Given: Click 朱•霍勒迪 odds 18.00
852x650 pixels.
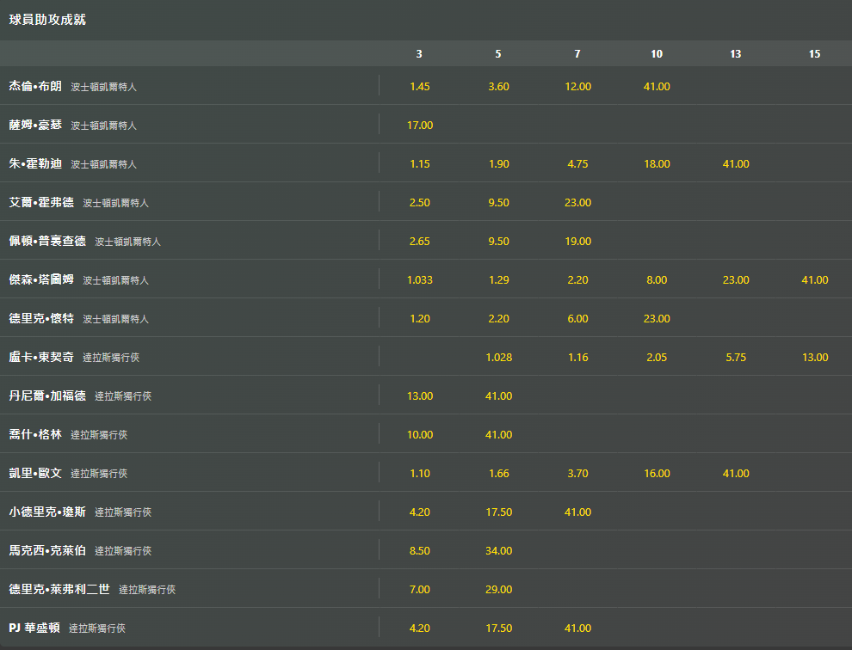Looking at the screenshot, I should click(657, 163).
